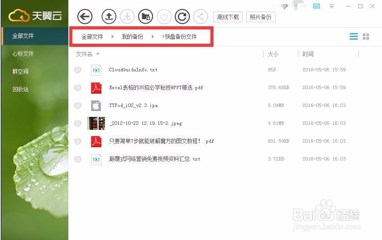Toggle heart mark for CloudGuideInfo.txt
The image size is (382, 240).
pos(78,70)
